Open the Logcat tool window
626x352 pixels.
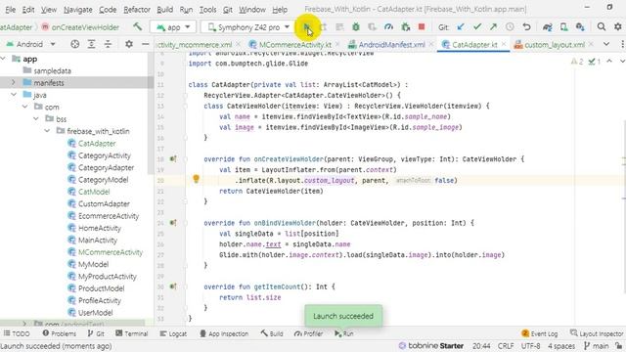pyautogui.click(x=173, y=333)
